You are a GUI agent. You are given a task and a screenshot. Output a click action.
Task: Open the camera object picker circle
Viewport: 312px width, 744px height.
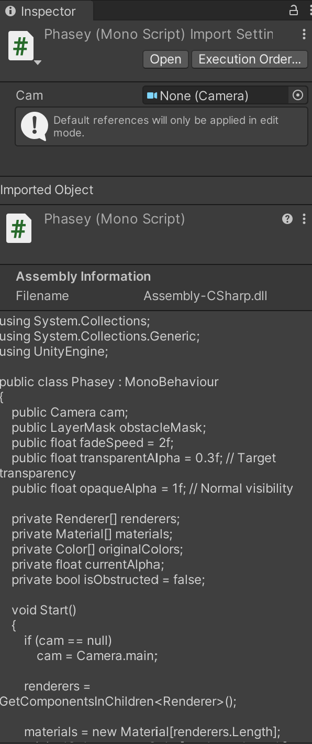pyautogui.click(x=298, y=95)
